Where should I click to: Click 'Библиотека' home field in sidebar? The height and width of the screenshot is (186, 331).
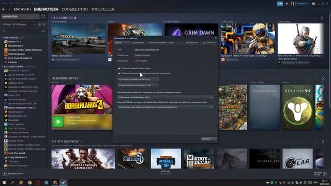(x=21, y=17)
